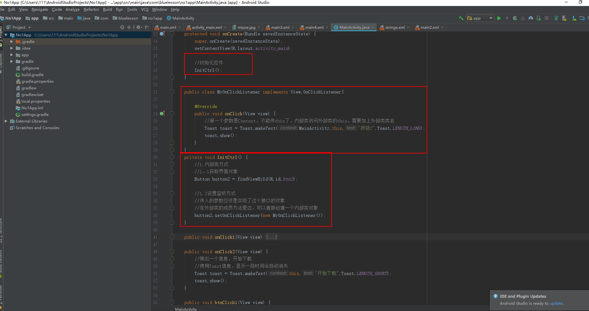Click the override gutter icon on line 13
Viewport: 589px width, 311px height.
(x=162, y=34)
